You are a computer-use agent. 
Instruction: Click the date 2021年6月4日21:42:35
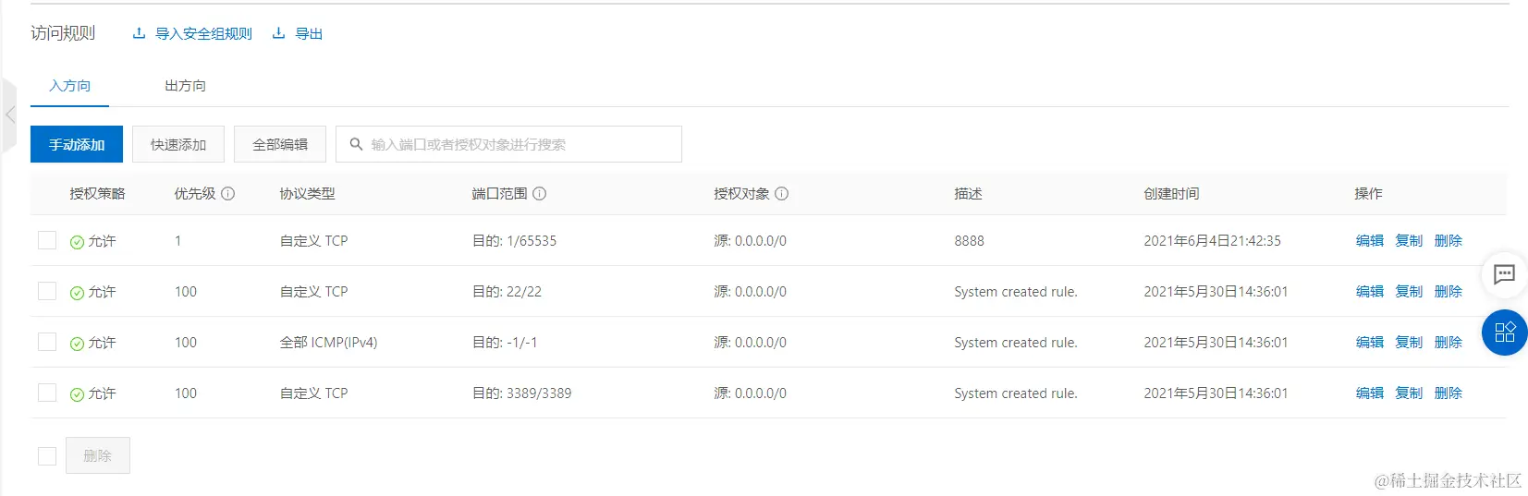[x=1213, y=240]
